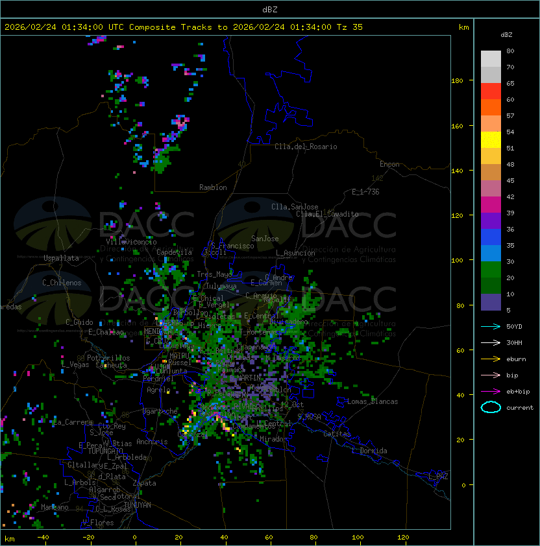
Task: Pick the bright yellow swatch below the 54 label
Action: [491, 140]
